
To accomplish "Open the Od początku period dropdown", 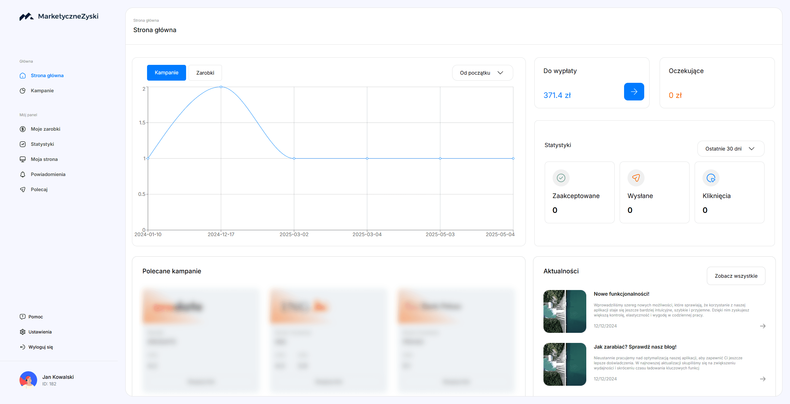I will click(482, 73).
